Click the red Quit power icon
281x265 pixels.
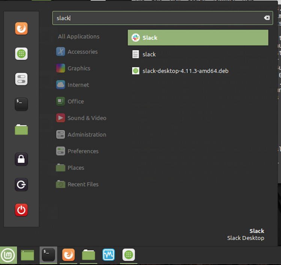point(21,210)
